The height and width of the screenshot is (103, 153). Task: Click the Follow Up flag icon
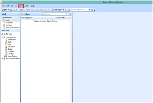click(49, 10)
